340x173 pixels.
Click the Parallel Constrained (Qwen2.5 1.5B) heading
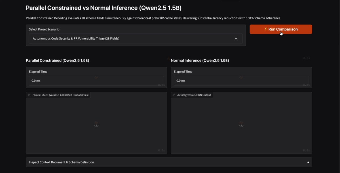point(58,61)
